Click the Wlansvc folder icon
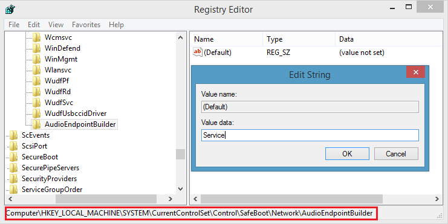448x224 pixels. click(36, 70)
